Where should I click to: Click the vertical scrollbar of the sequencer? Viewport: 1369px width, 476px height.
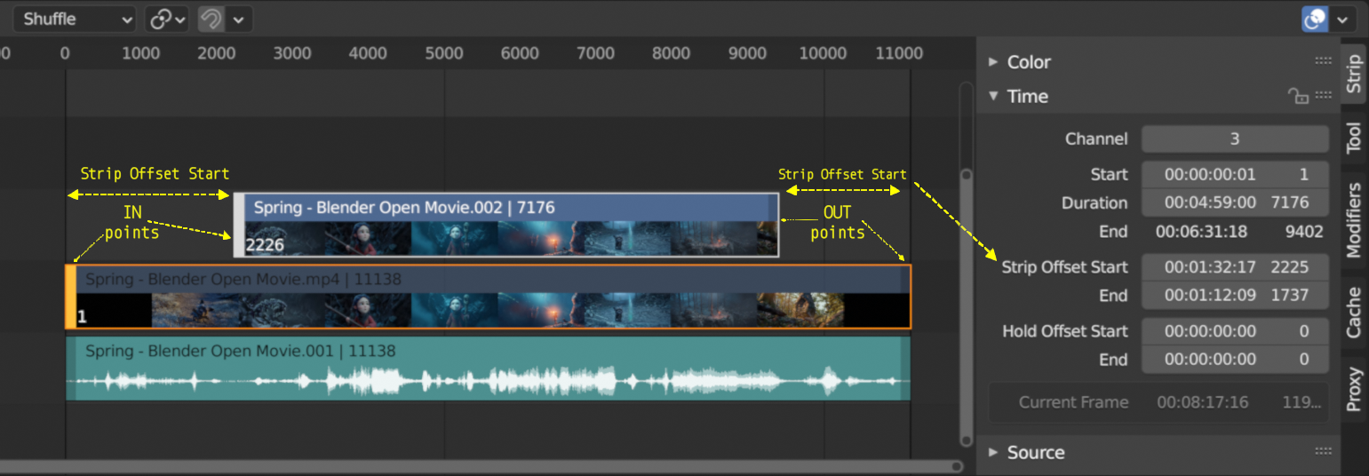click(x=967, y=265)
